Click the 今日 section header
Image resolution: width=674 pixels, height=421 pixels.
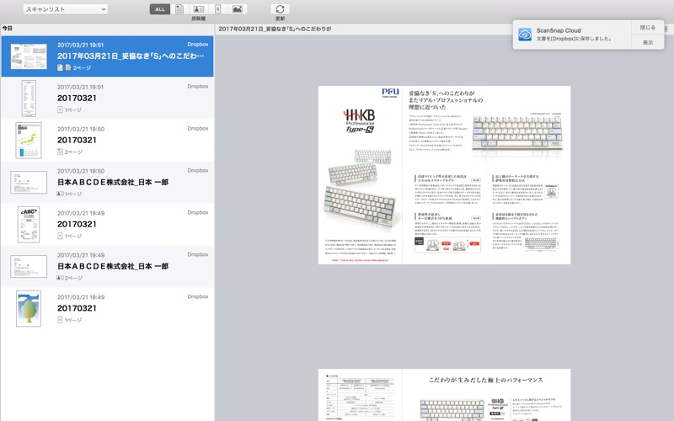(x=8, y=29)
